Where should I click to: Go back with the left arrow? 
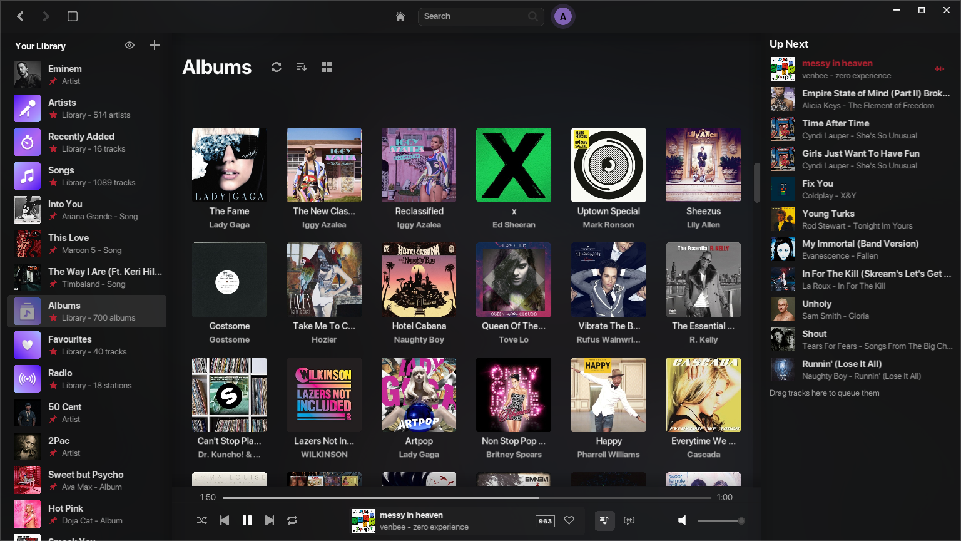tap(21, 16)
